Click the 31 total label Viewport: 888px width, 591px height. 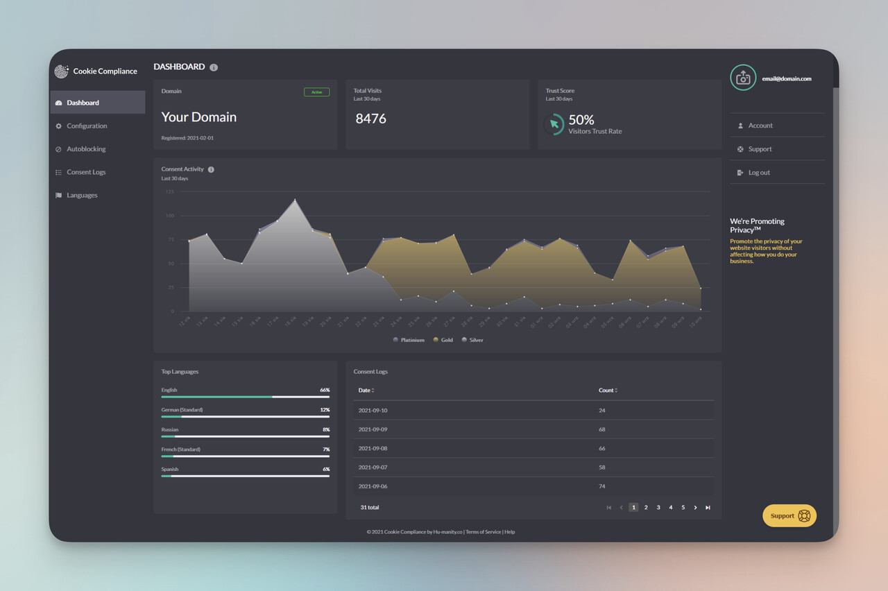point(370,508)
